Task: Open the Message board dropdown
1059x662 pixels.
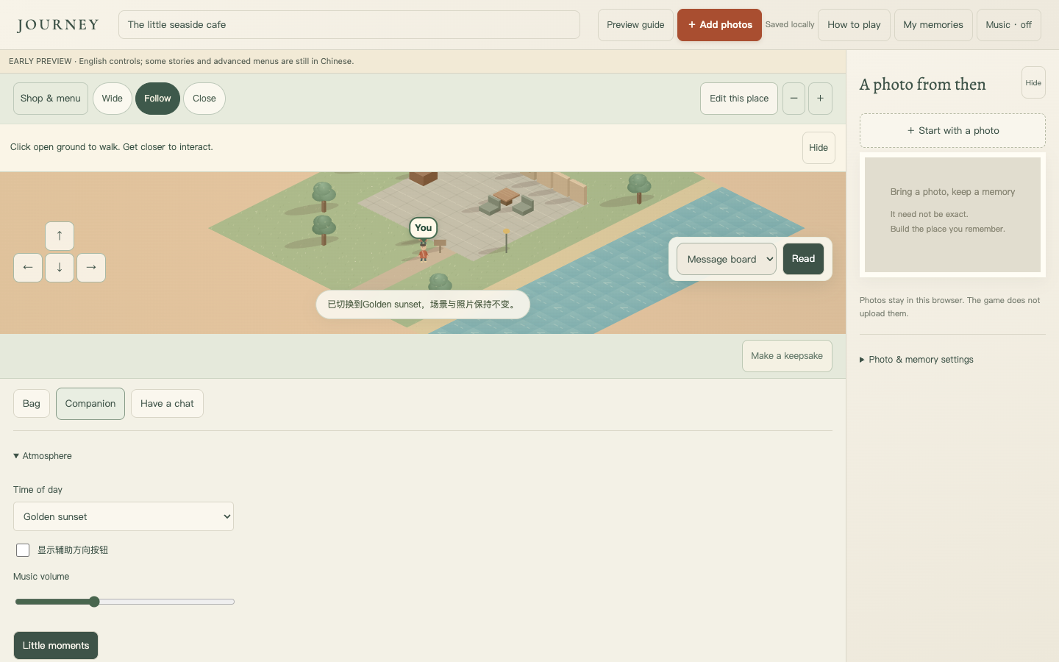Action: tap(727, 259)
